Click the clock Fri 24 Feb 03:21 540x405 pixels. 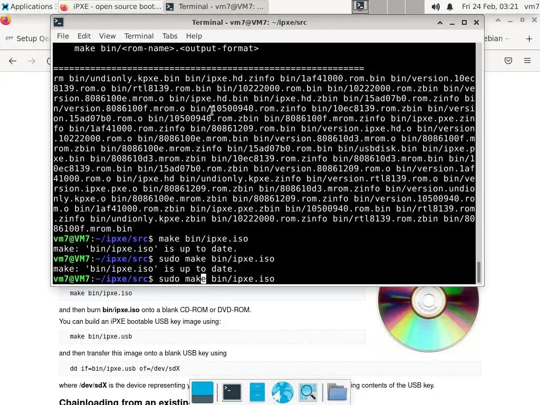click(x=490, y=6)
